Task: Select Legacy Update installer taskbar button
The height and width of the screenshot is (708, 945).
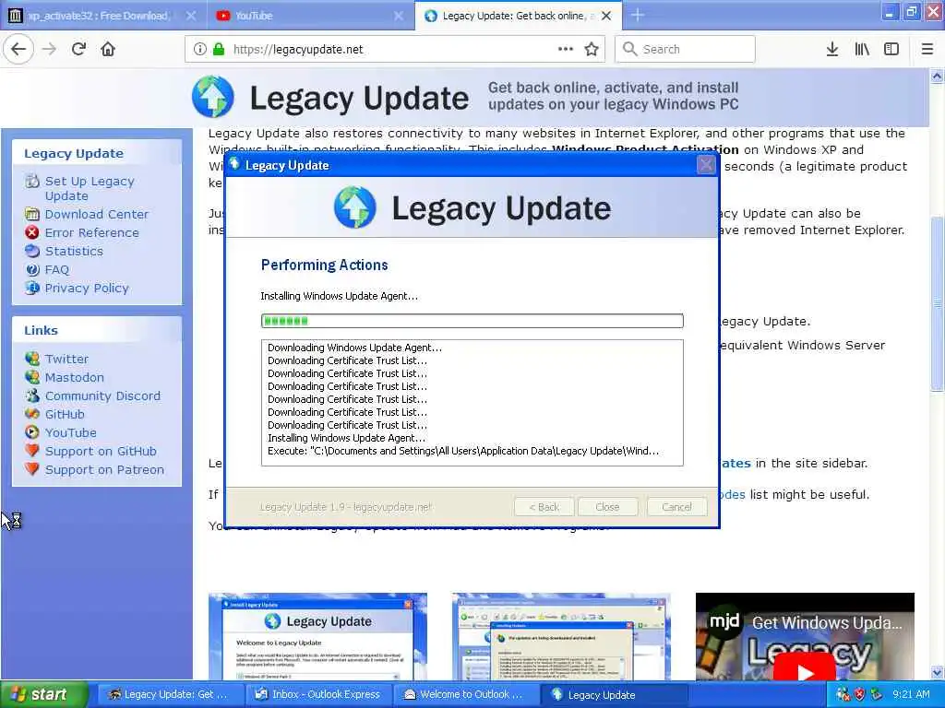Action: click(613, 694)
